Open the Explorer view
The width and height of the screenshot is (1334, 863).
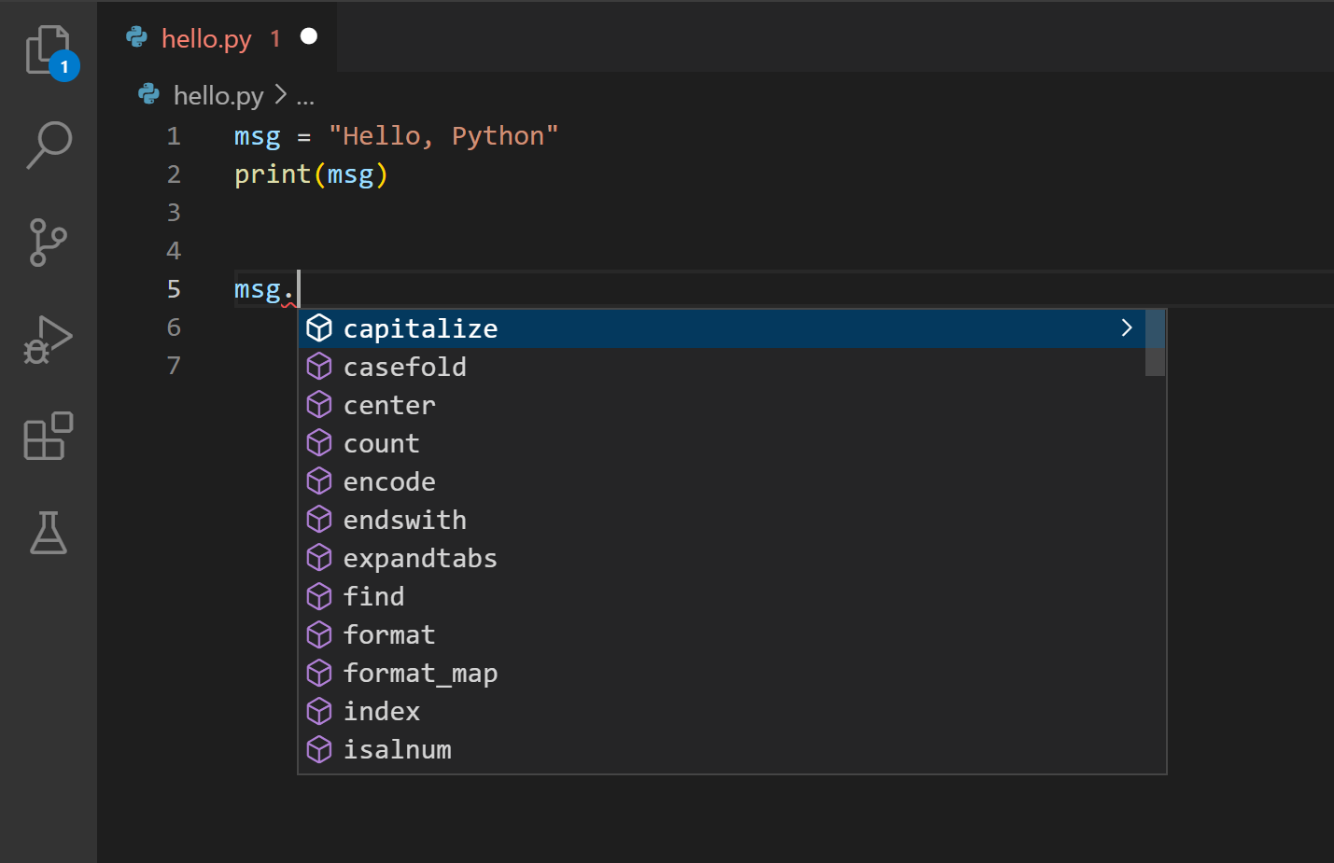48,50
